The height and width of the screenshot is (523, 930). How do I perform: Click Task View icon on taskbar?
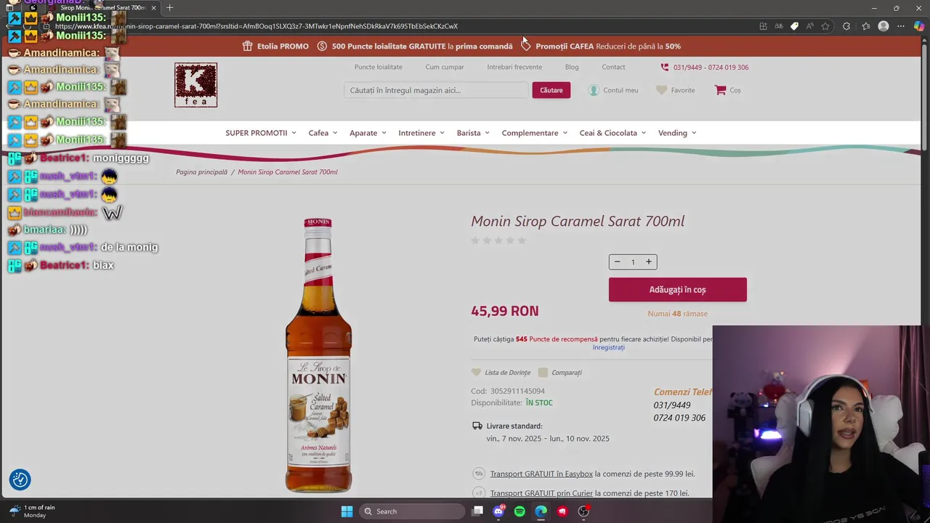coord(477,511)
